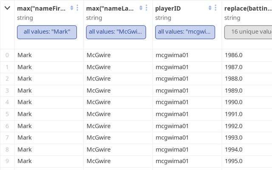Click the 1993.0 year cell
Image resolution: width=272 pixels, height=170 pixels.
(x=233, y=138)
